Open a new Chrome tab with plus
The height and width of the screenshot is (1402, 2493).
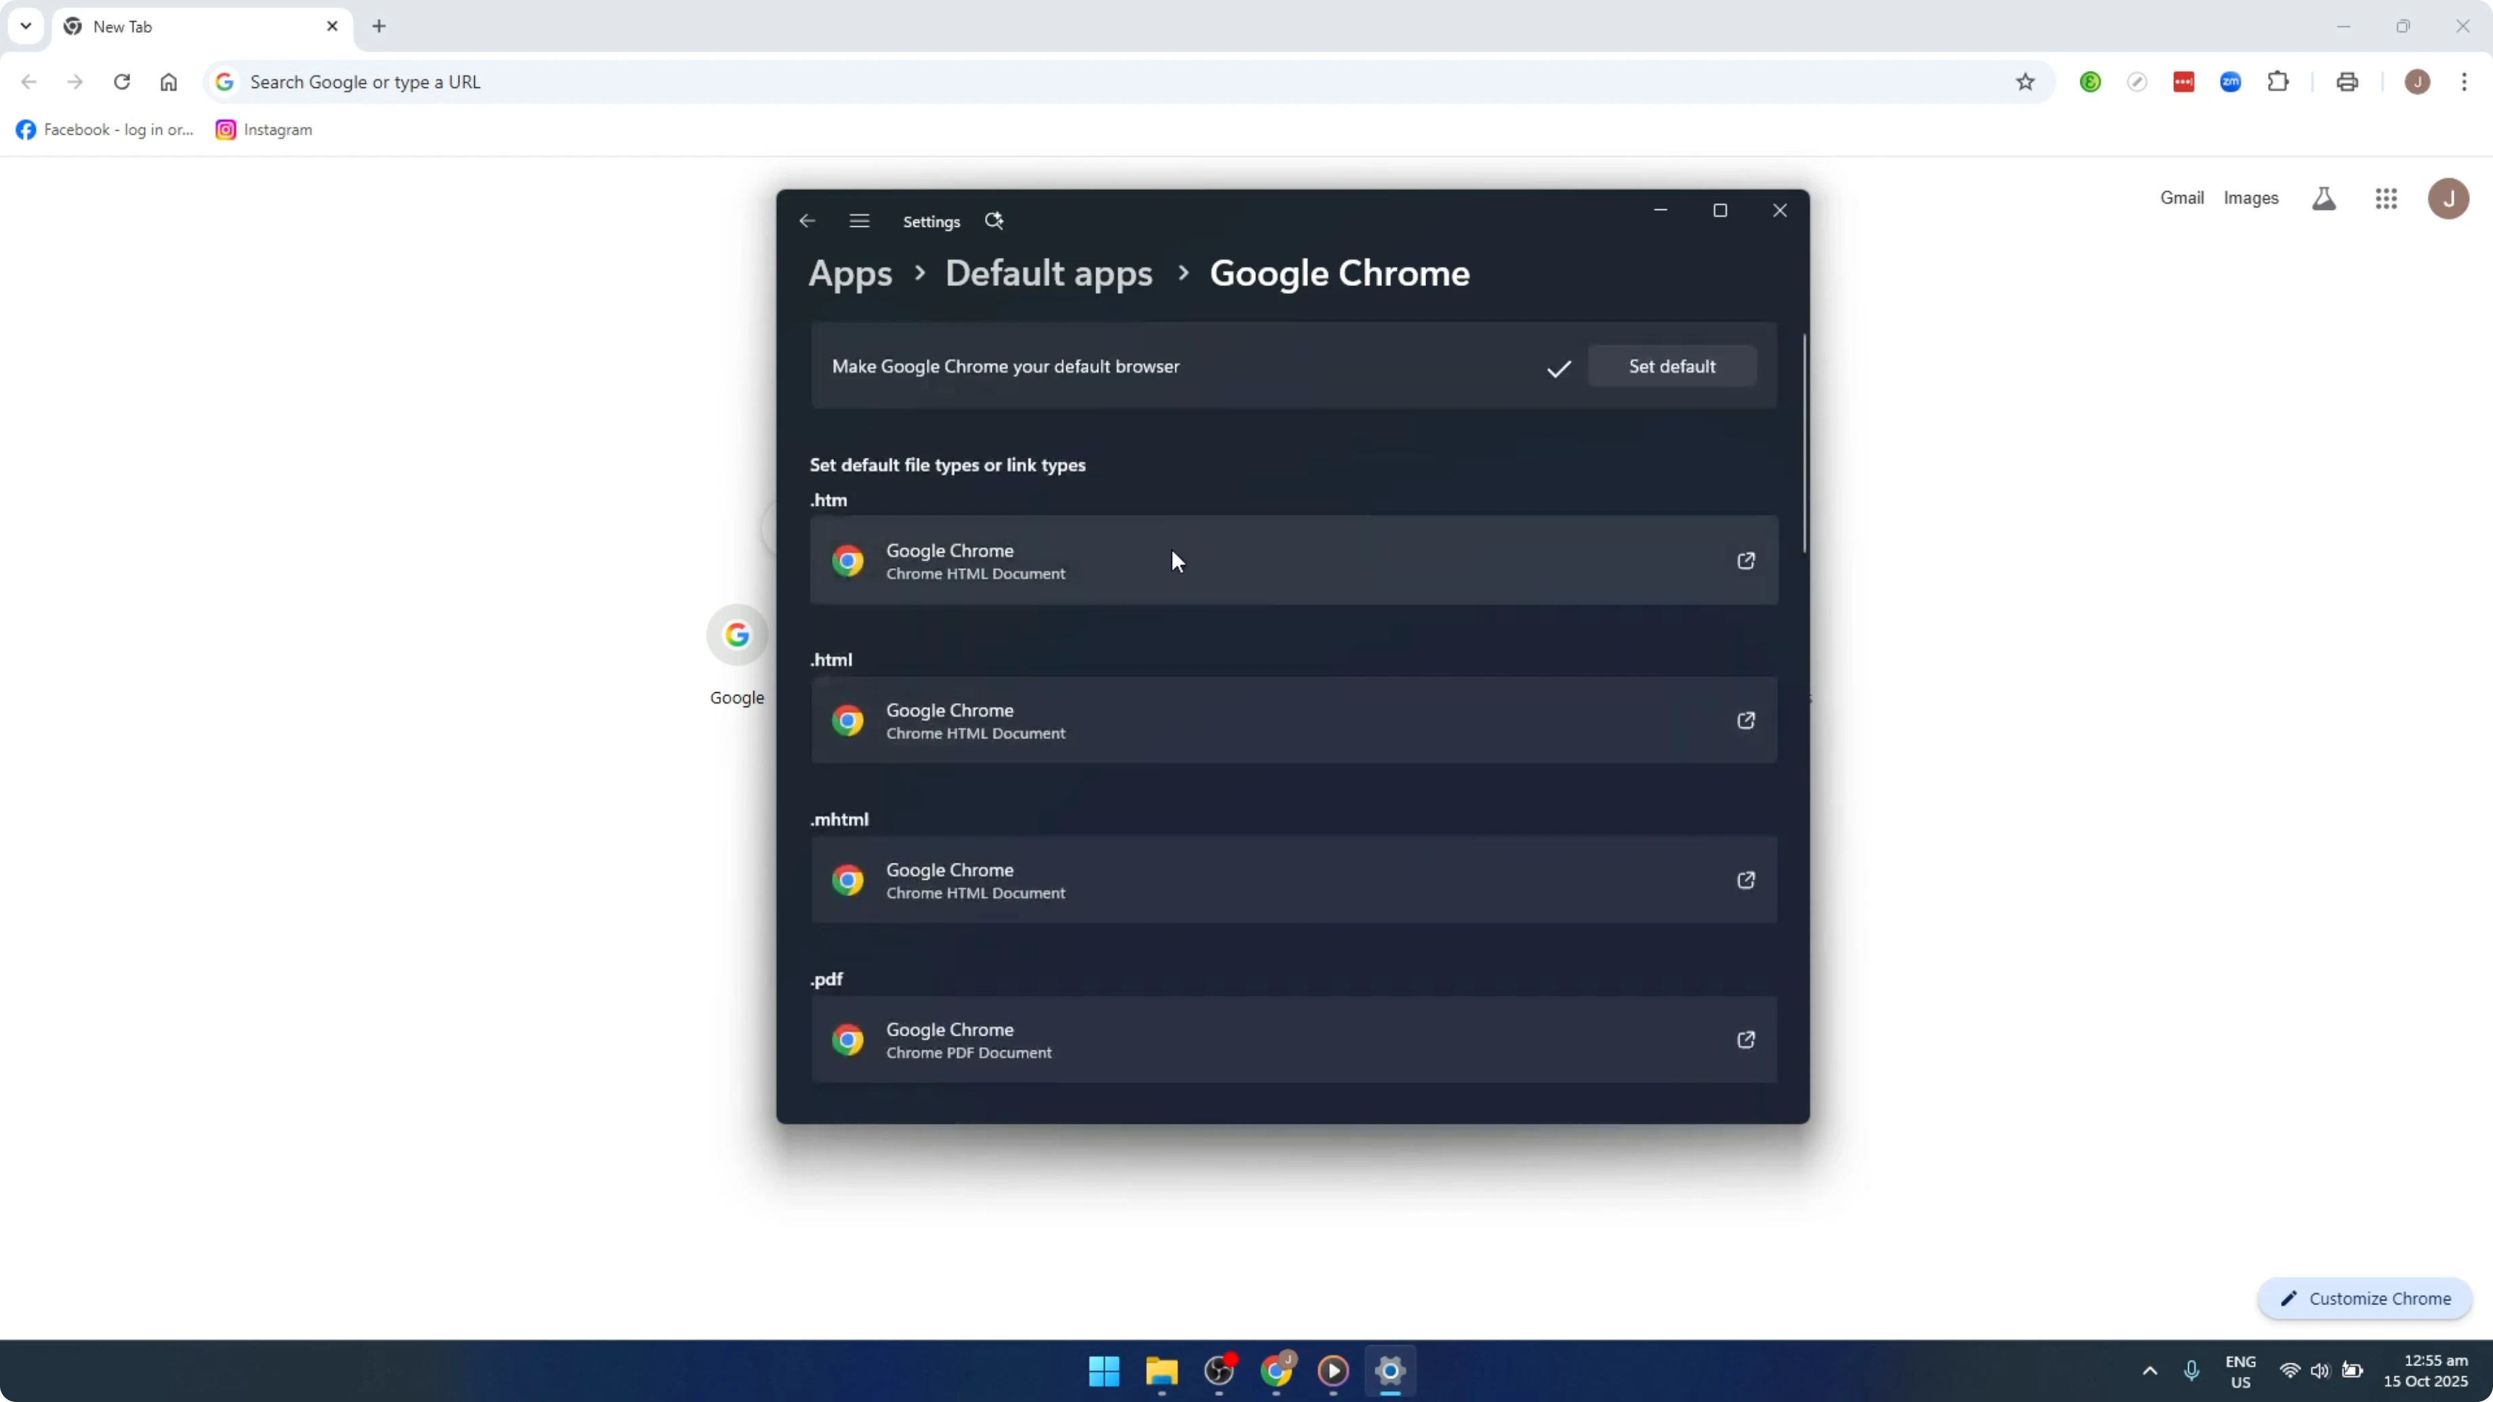tap(379, 26)
